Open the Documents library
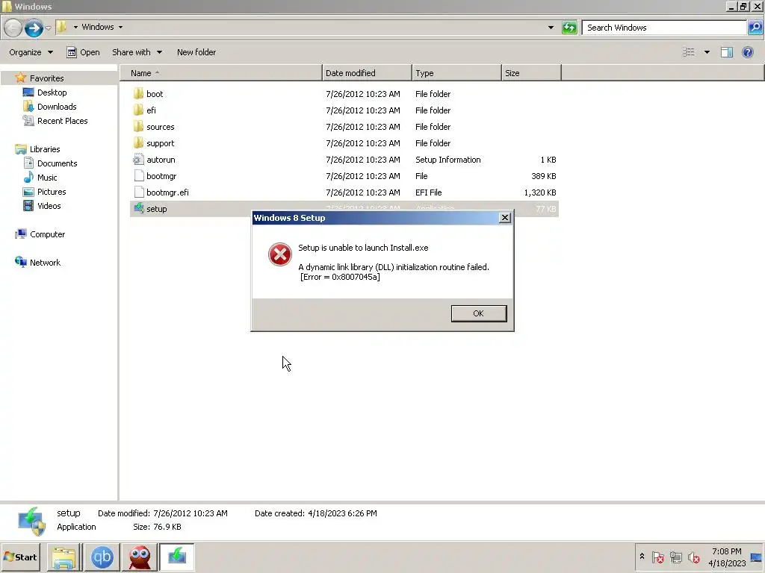 click(x=57, y=163)
